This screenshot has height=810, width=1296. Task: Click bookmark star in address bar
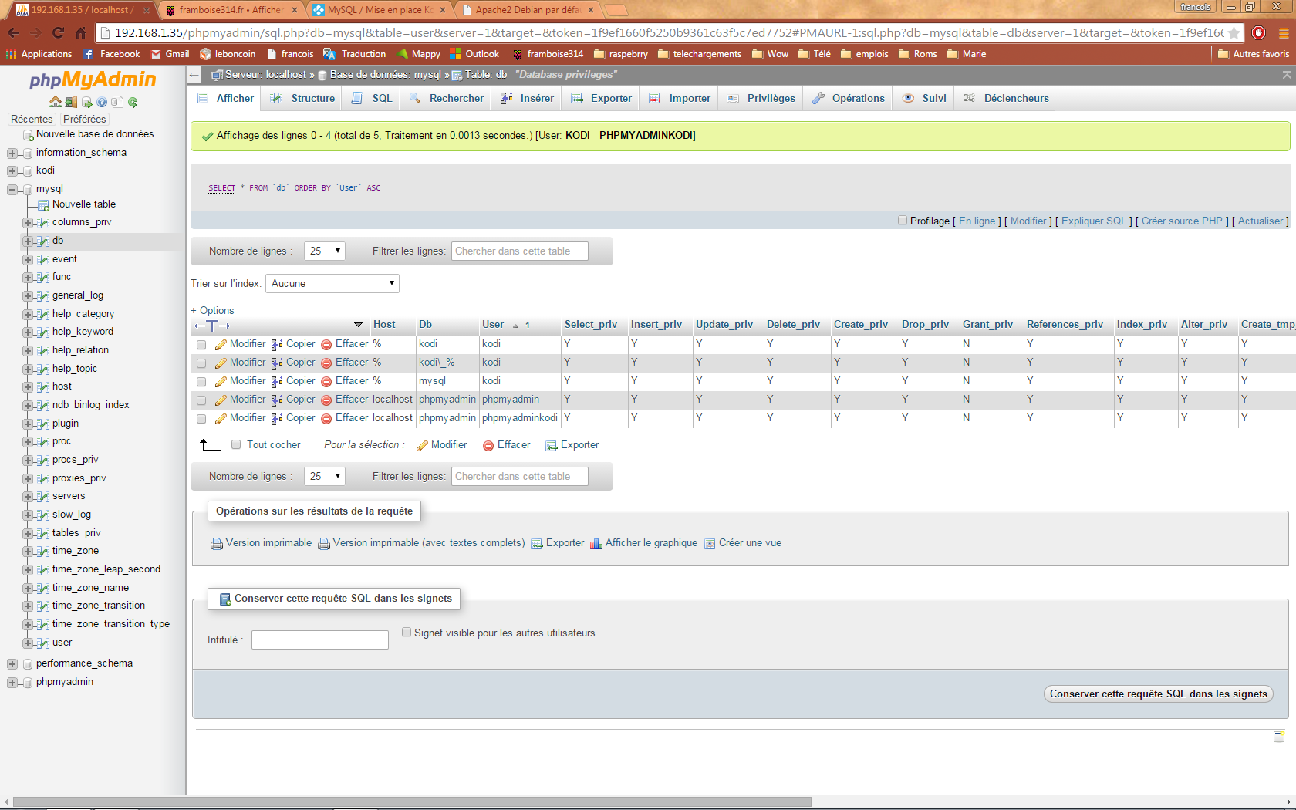click(x=1234, y=32)
